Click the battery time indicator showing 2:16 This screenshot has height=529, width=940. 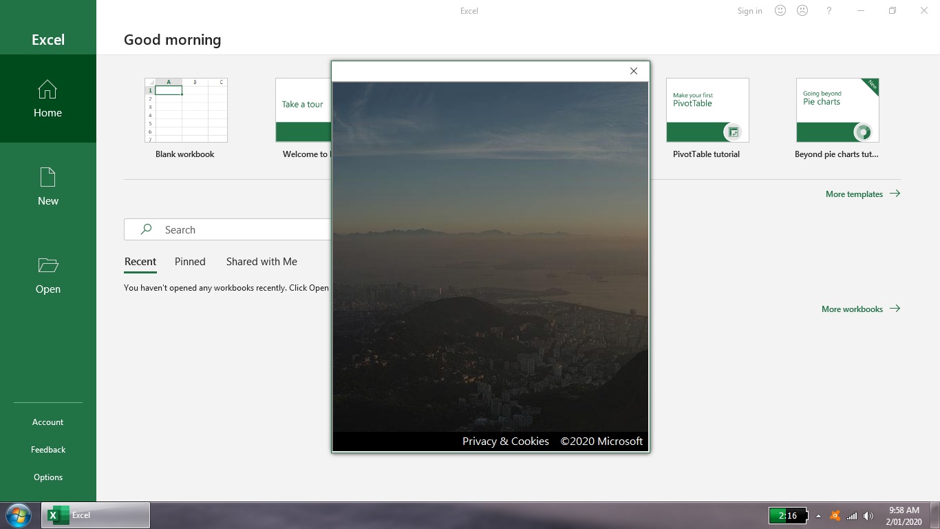coord(788,515)
